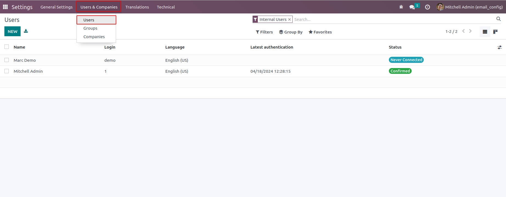
Task: Sort by Name column header
Action: (x=19, y=47)
